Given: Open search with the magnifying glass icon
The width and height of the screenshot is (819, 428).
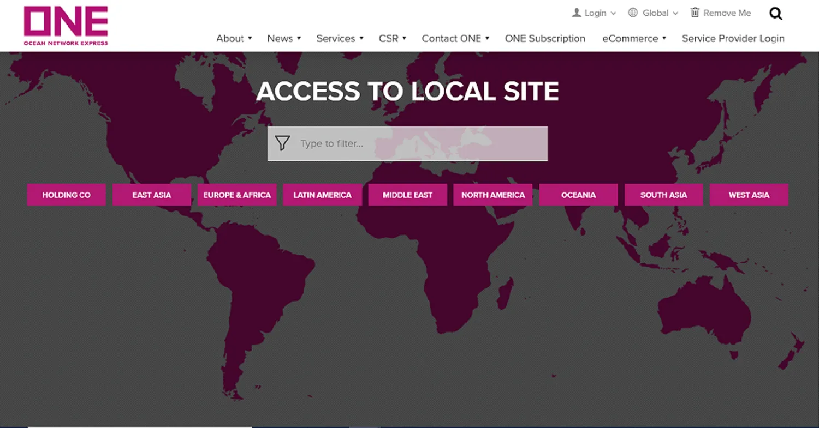Looking at the screenshot, I should 775,14.
